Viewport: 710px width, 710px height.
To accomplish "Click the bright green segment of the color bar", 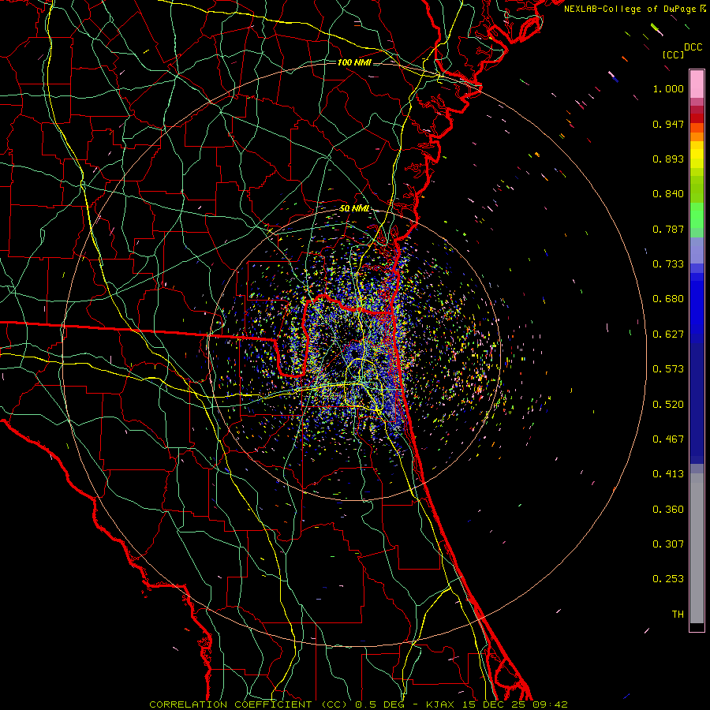I will tap(697, 215).
